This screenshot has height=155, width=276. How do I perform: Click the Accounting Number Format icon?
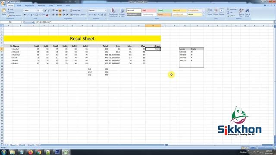(90, 15)
